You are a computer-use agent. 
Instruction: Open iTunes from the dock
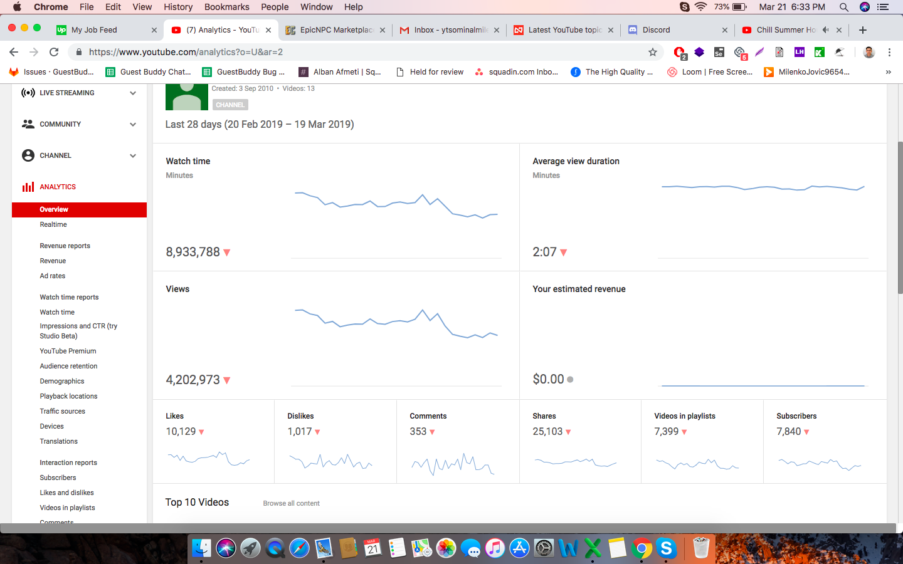495,548
